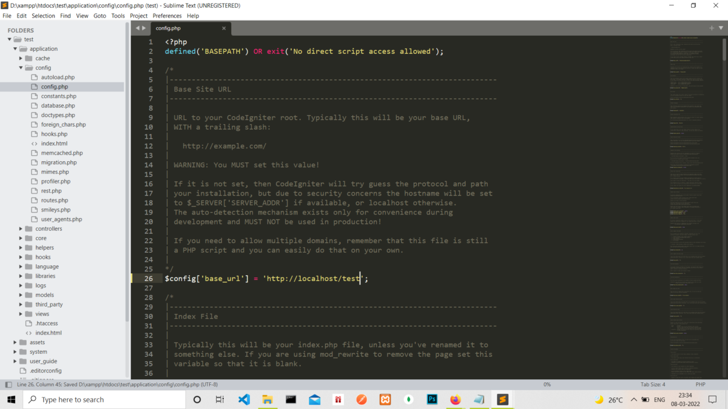Open the Mail app from the taskbar

click(314, 399)
